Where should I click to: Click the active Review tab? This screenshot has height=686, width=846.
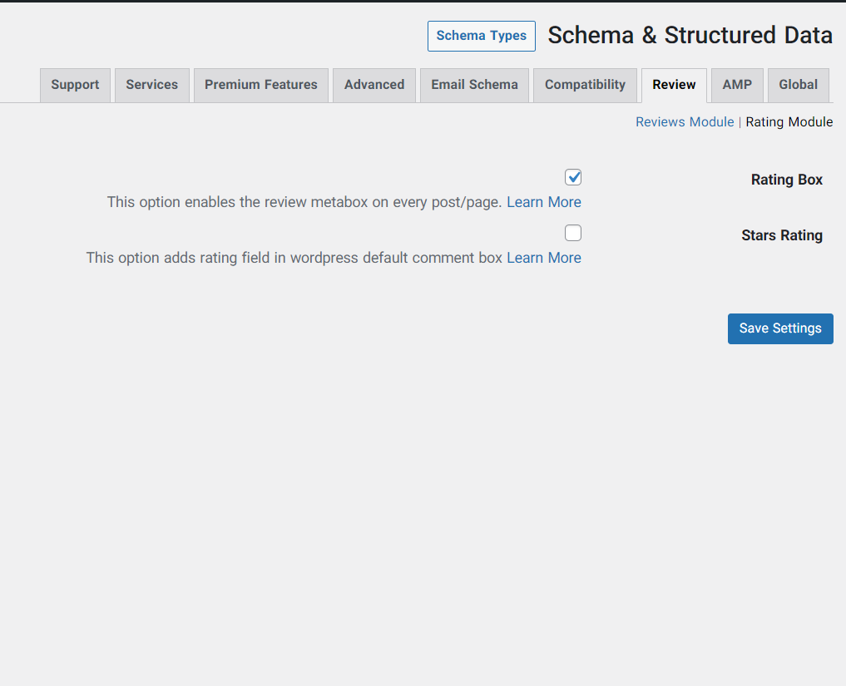point(674,85)
